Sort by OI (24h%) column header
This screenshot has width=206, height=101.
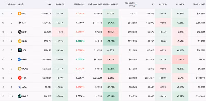(180, 4)
